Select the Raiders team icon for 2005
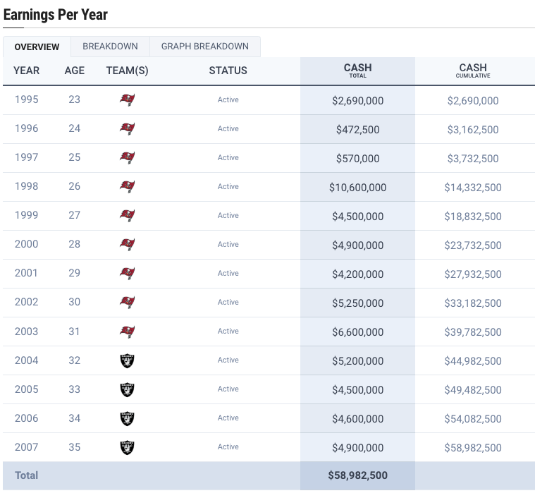The width and height of the screenshot is (535, 498). [127, 389]
